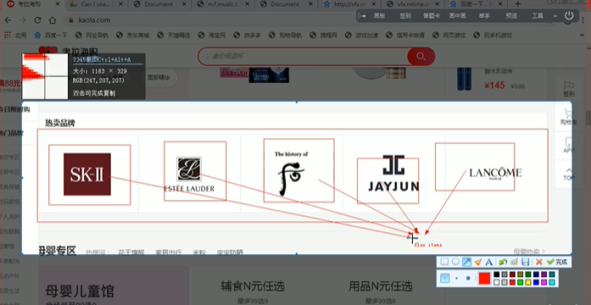This screenshot has width=591, height=305.
Task: Open the 应用 apps bookmark
Action: click(x=15, y=35)
